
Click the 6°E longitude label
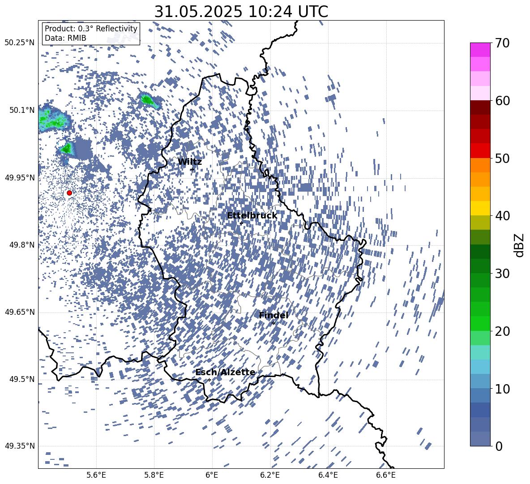pyautogui.click(x=212, y=475)
